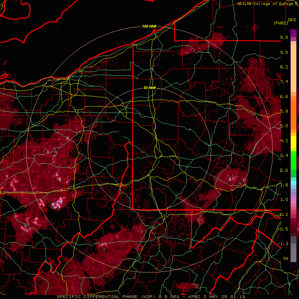The height and width of the screenshot is (299, 299).
Task: Select the 1.0 value on color scale
Action: 284,200
